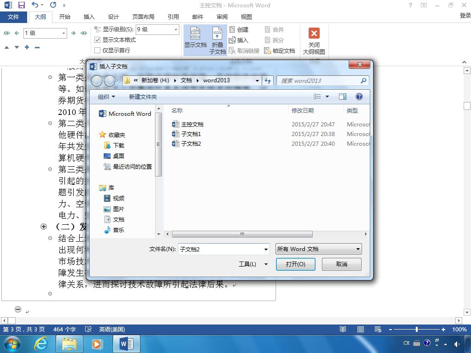471x353 pixels.
Task: Click the 折叠子文档 ribbon button
Action: [217, 40]
